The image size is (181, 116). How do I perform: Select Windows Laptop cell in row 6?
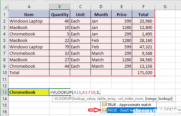pos(29,47)
